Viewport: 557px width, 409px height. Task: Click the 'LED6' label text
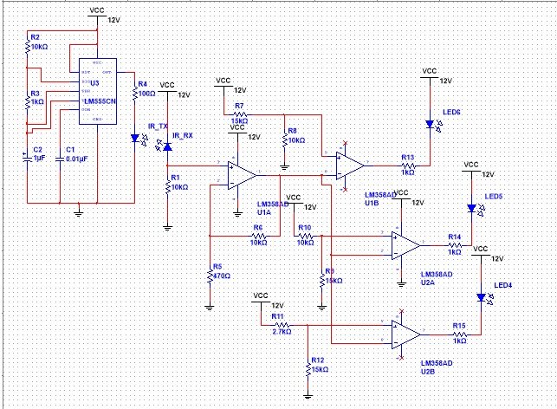(452, 113)
